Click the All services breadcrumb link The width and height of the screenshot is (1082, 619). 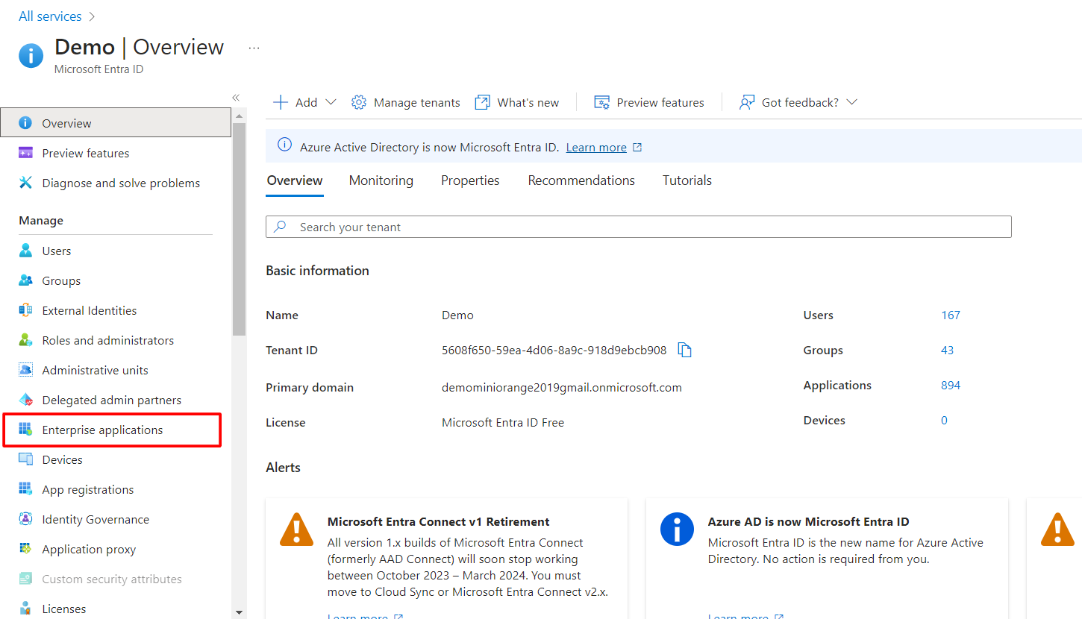pos(50,16)
